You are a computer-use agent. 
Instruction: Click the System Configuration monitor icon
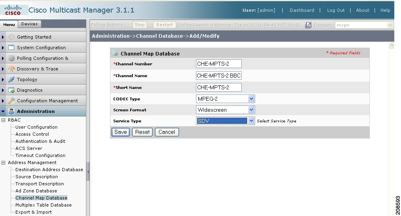tap(11, 48)
